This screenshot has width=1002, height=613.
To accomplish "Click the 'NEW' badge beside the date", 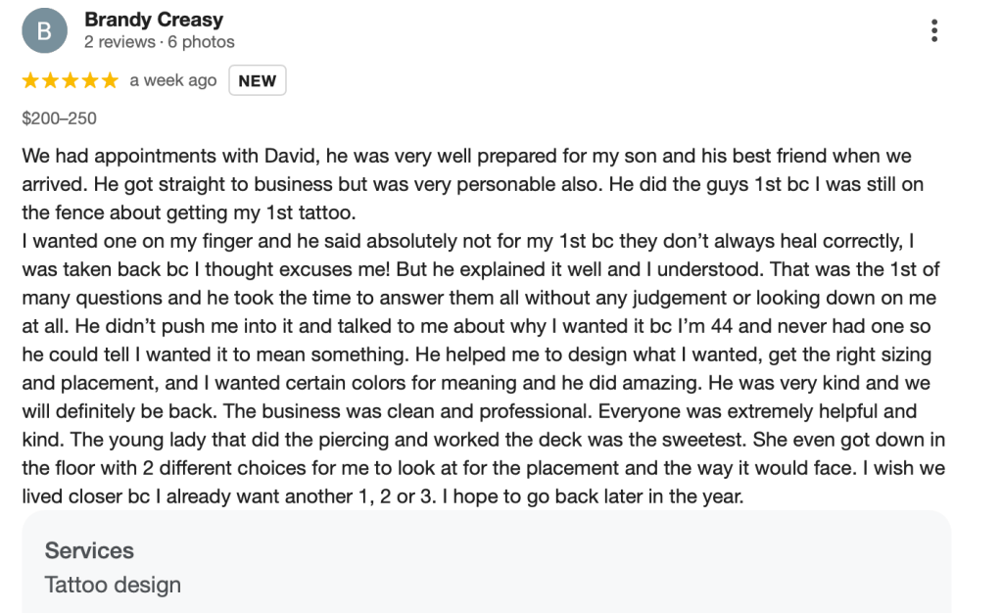I will tap(258, 80).
